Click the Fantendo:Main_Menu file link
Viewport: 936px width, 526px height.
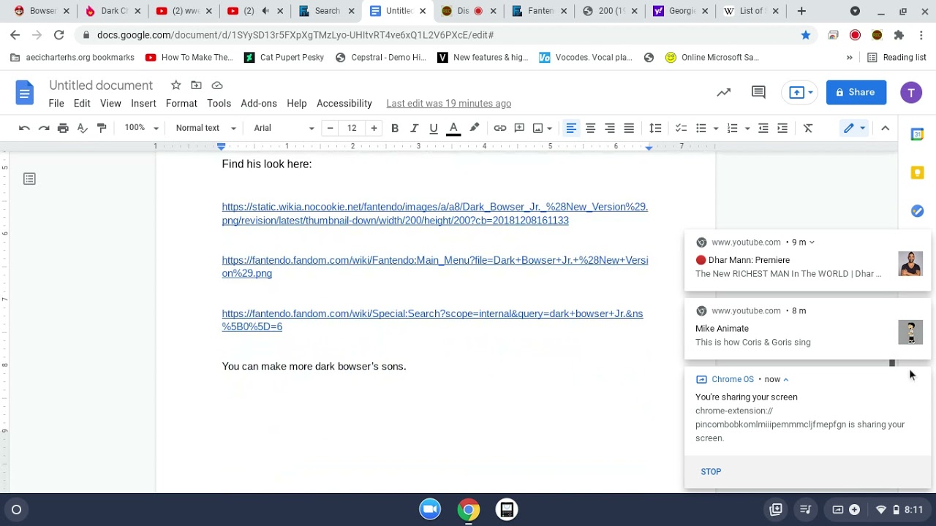(x=435, y=267)
